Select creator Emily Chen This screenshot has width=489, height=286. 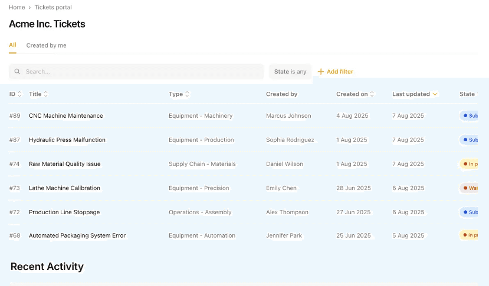281,188
